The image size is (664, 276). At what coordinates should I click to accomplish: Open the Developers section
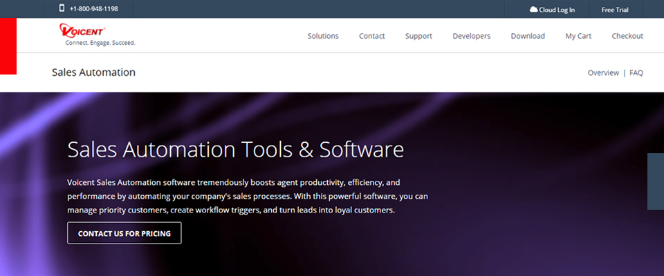[471, 37]
